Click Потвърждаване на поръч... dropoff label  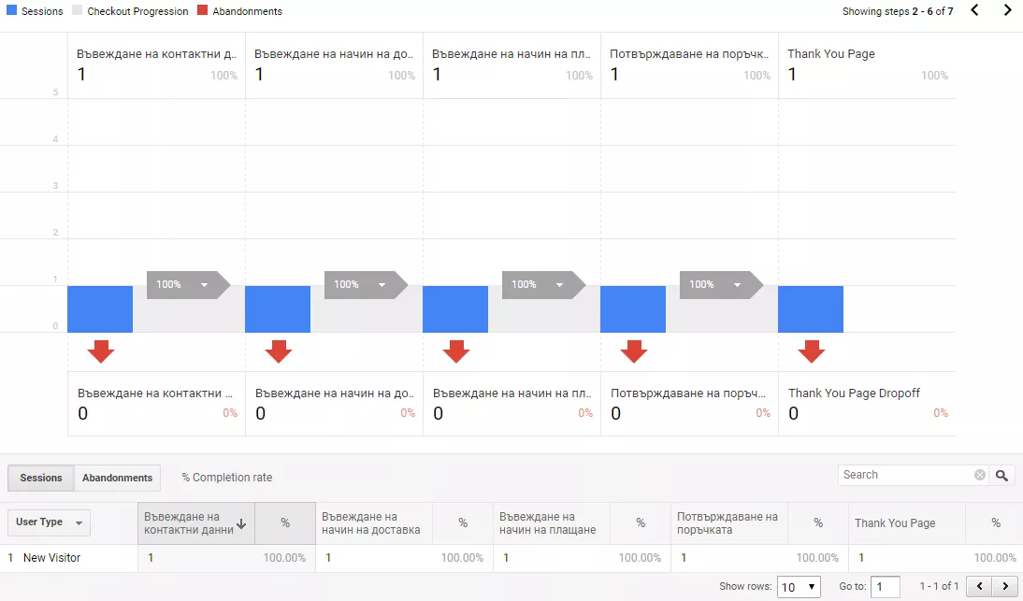pos(688,394)
